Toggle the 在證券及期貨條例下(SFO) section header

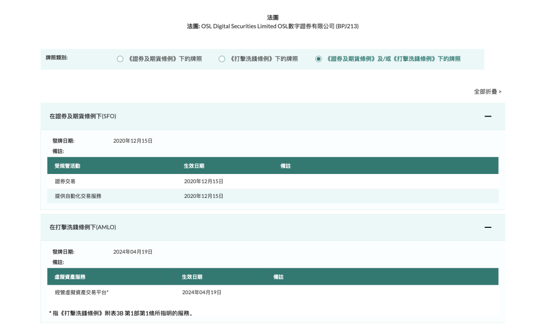pyautogui.click(x=83, y=116)
